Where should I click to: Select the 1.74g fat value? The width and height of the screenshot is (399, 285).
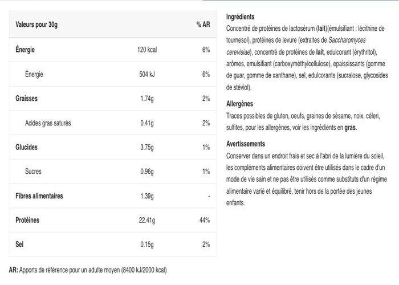click(147, 99)
